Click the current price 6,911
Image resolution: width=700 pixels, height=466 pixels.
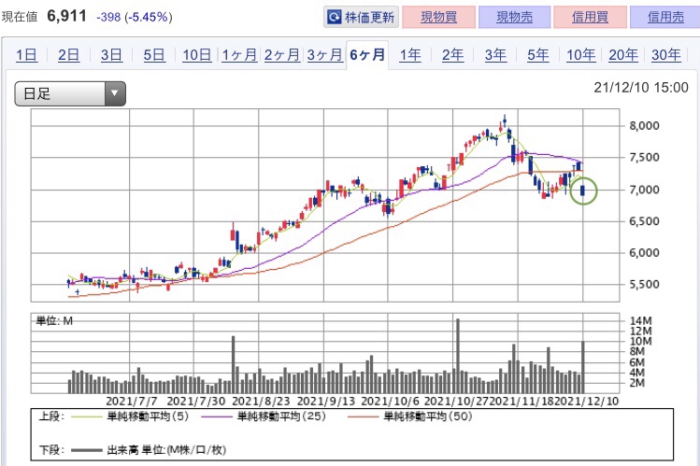67,17
